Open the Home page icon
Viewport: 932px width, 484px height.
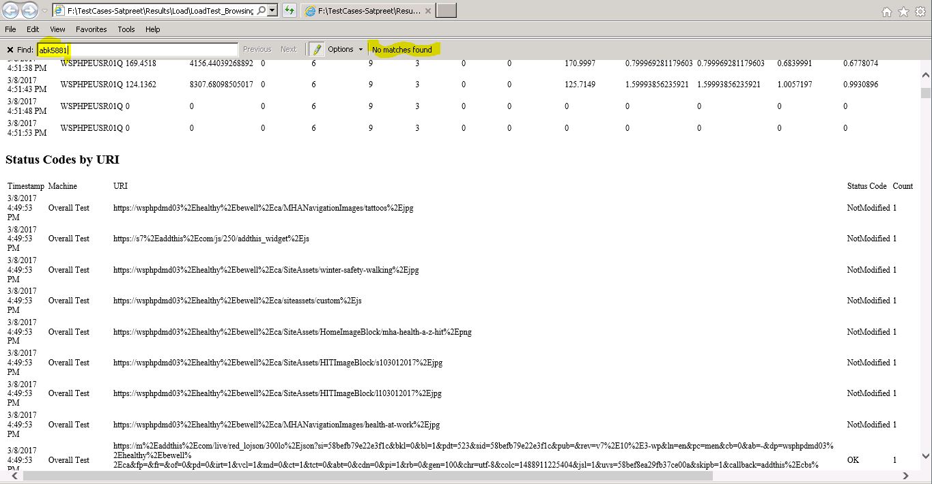886,12
